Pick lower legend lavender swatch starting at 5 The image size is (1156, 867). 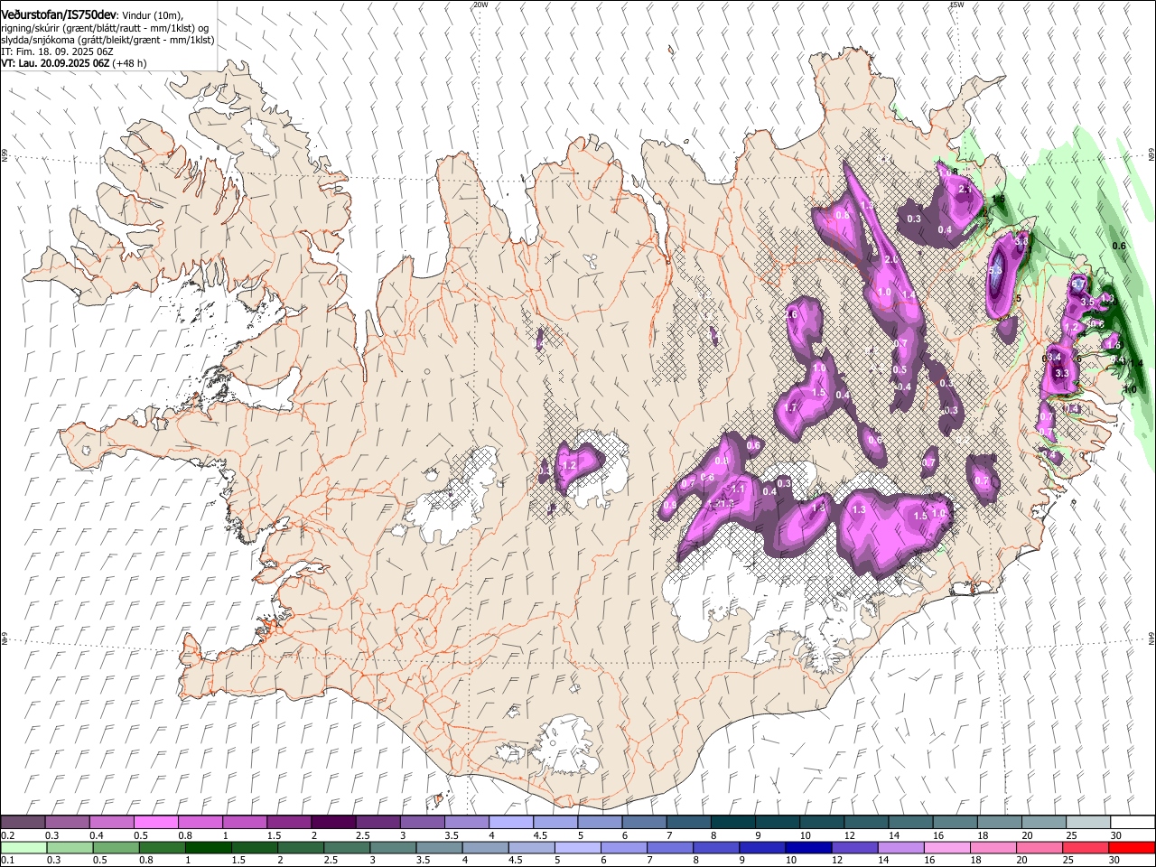[x=577, y=847]
